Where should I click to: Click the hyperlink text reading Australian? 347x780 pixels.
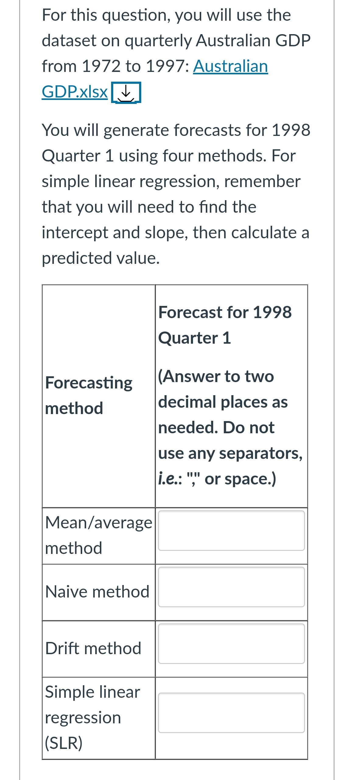click(230, 66)
